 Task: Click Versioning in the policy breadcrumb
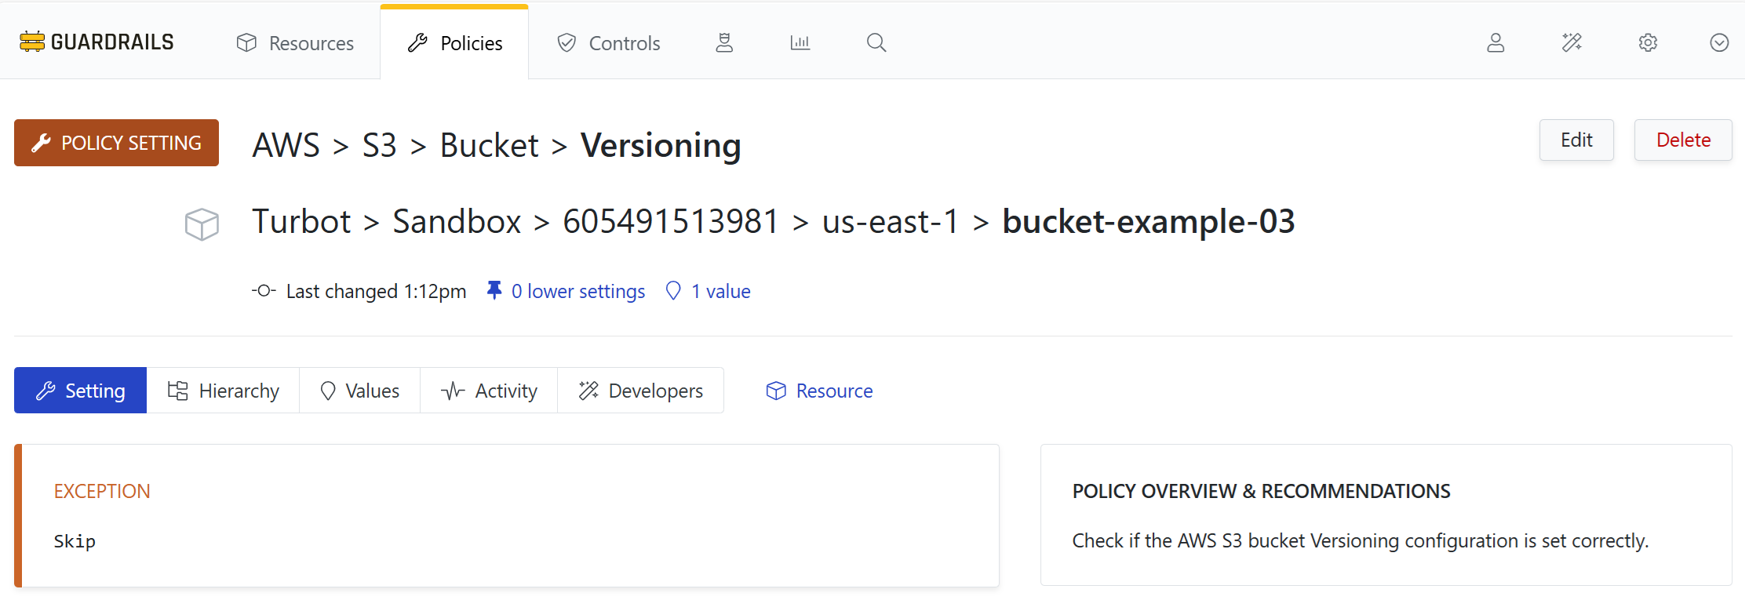coord(661,146)
